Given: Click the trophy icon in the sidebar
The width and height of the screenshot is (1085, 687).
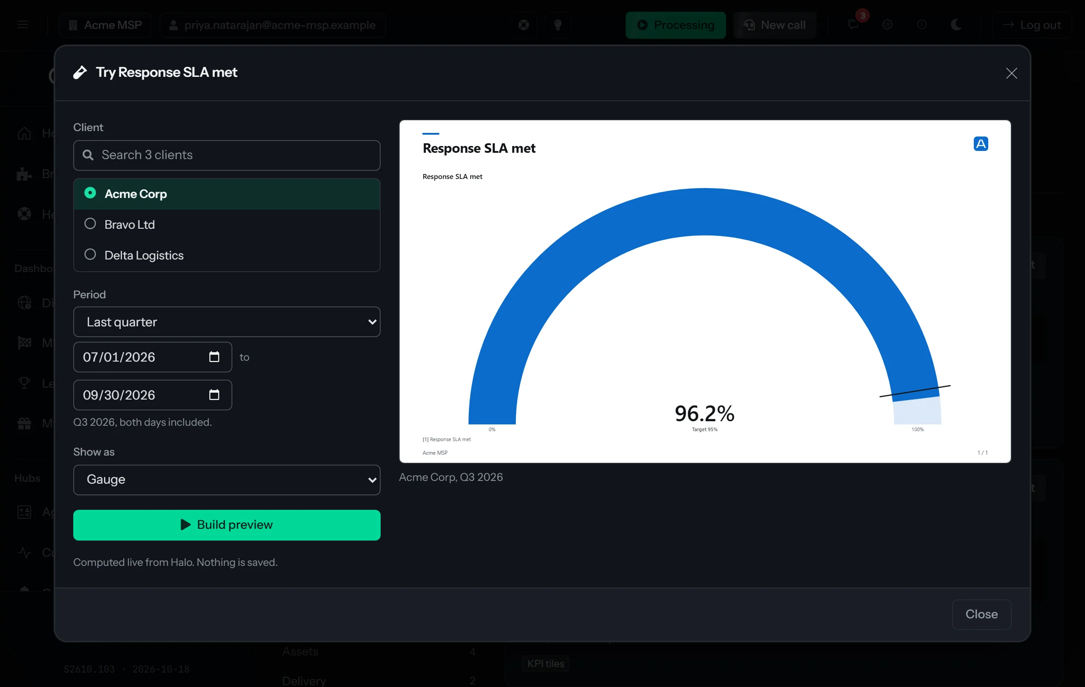Looking at the screenshot, I should pyautogui.click(x=24, y=383).
